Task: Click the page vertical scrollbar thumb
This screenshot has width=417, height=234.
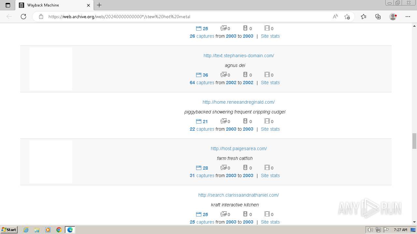Action: [414, 141]
